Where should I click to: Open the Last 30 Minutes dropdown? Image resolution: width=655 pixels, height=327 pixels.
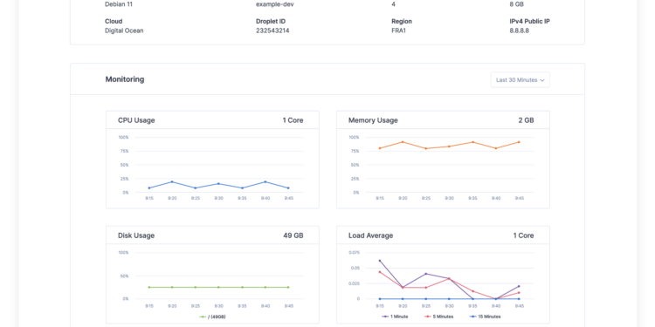click(x=521, y=79)
